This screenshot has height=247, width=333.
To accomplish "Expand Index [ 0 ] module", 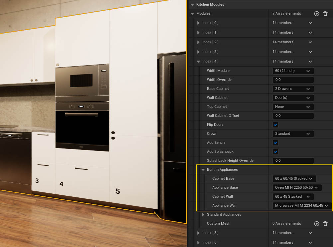I will [198, 23].
